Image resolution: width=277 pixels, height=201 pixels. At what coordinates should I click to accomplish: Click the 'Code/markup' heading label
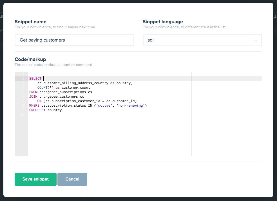(30, 59)
